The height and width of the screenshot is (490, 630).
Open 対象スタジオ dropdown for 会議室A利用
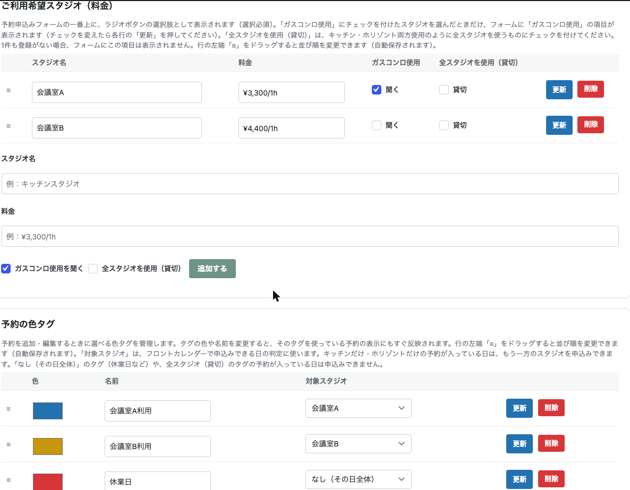[x=359, y=408]
